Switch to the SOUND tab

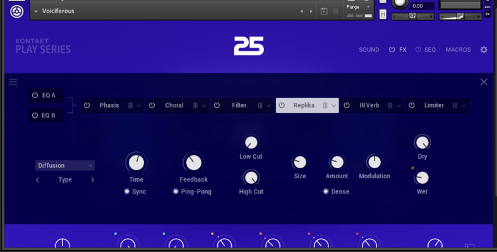[369, 50]
